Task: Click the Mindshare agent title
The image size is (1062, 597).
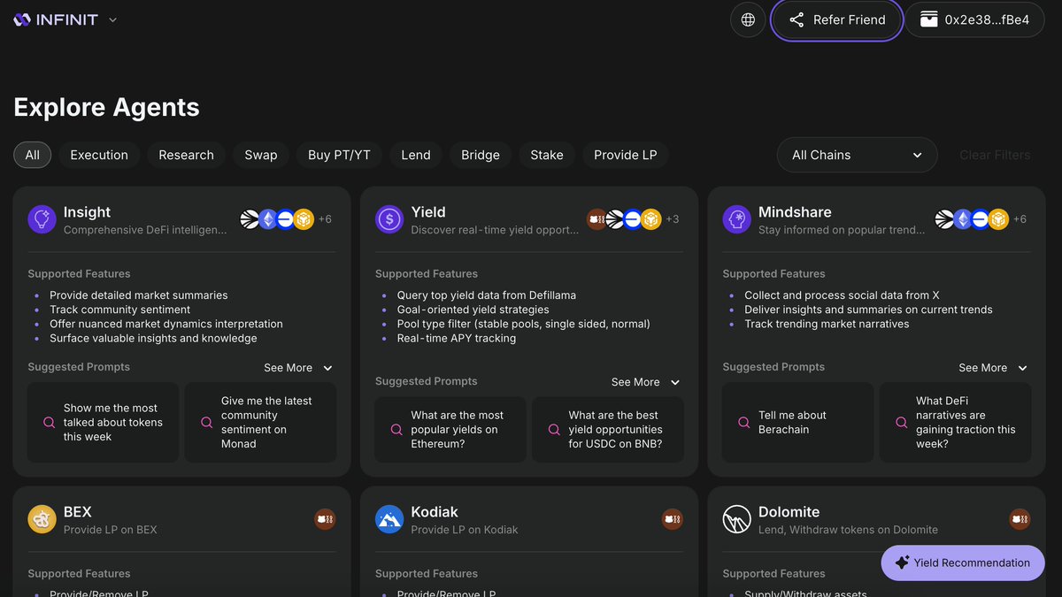Action: click(795, 212)
